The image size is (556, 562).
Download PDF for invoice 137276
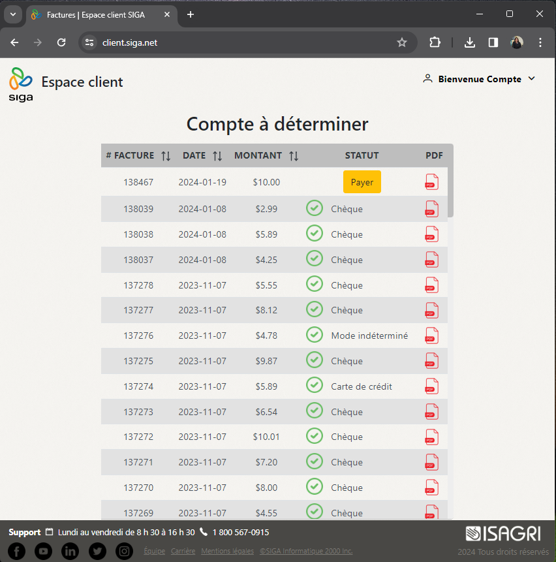[432, 336]
